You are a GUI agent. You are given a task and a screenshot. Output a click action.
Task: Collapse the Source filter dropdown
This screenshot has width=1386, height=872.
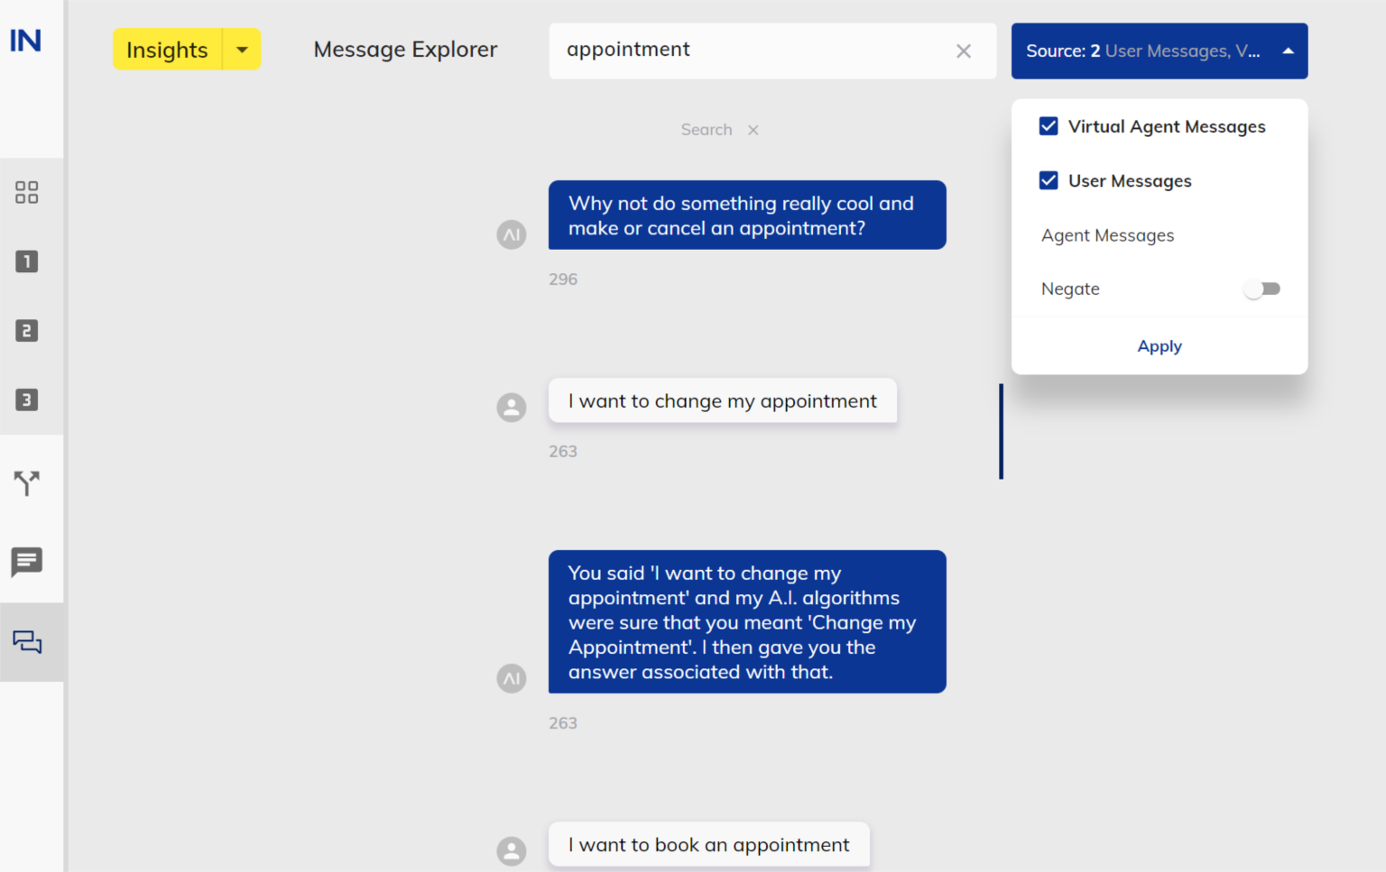click(1288, 51)
